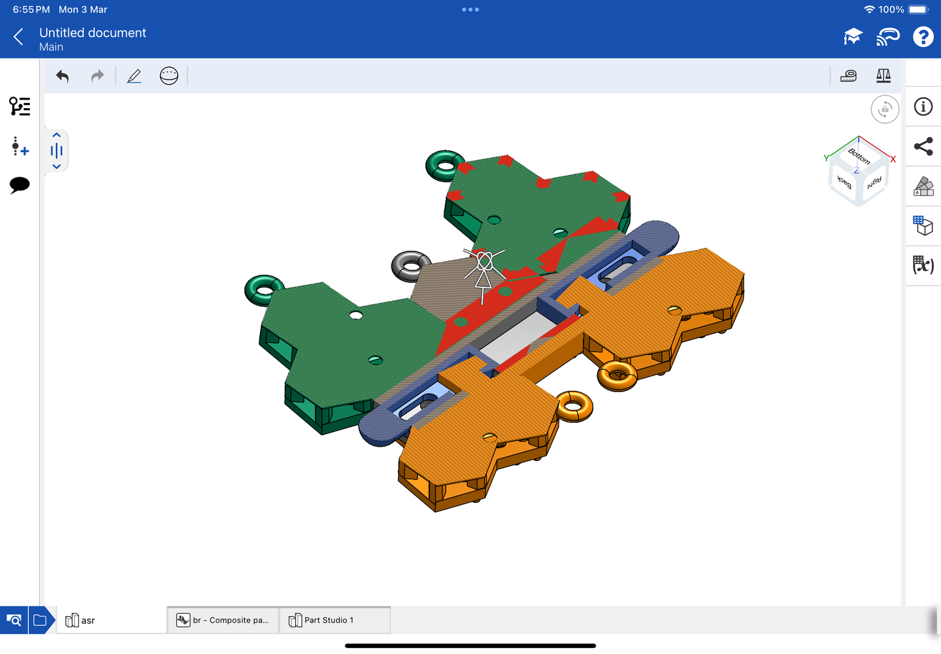Open the variable table panel

923,264
